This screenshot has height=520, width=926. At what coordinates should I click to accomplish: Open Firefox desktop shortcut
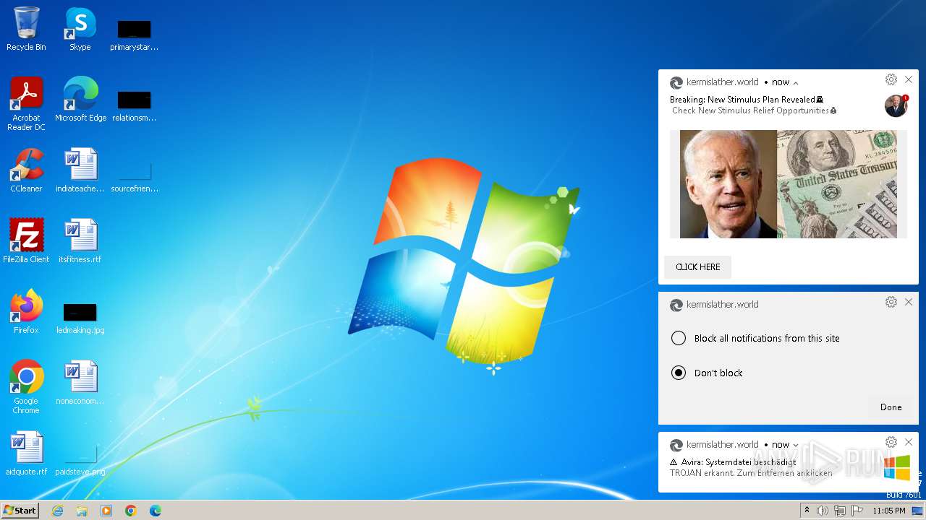(26, 312)
